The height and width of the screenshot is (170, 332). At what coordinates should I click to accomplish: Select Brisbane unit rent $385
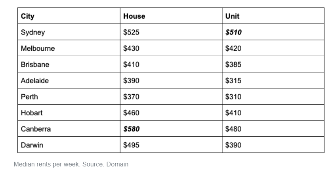[233, 64]
